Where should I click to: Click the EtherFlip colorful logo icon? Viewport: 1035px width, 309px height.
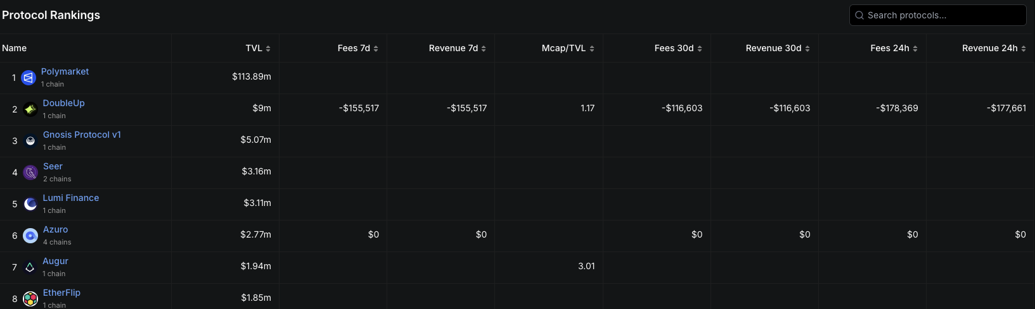[x=30, y=299]
